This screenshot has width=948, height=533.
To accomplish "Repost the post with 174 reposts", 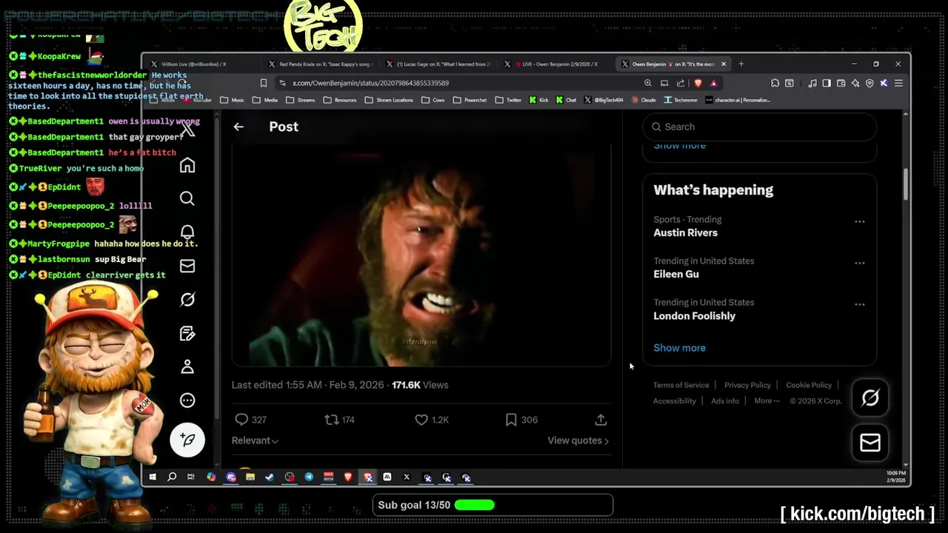I will coord(340,420).
